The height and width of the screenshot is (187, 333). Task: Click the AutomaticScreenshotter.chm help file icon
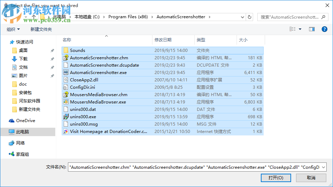tap(66, 58)
